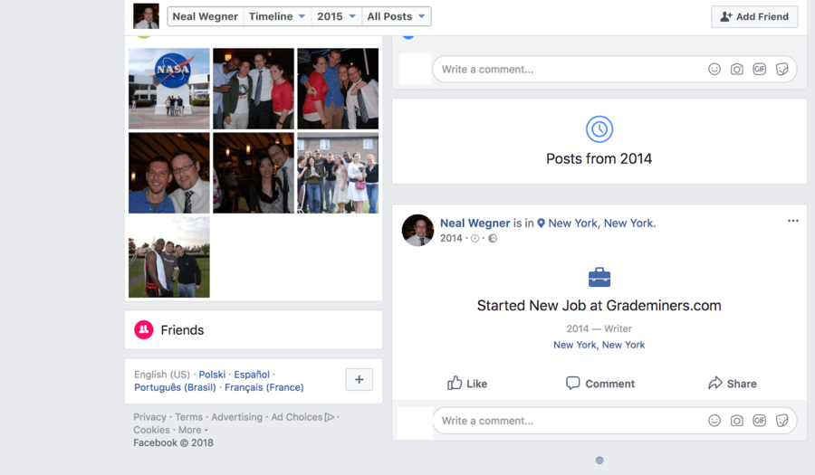Viewport: 815px width, 475px height.
Task: Switch language to Polski
Action: [212, 375]
